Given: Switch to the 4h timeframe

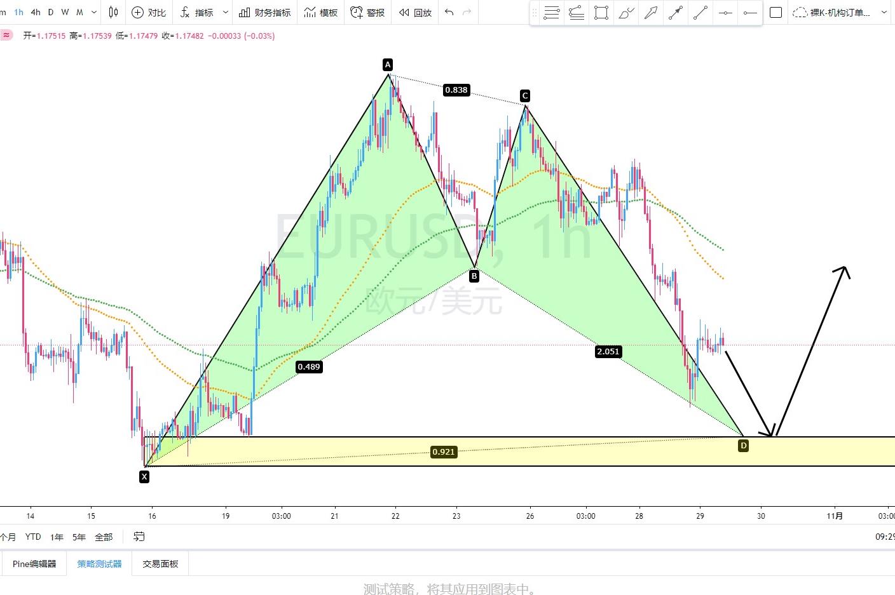Looking at the screenshot, I should point(36,12).
